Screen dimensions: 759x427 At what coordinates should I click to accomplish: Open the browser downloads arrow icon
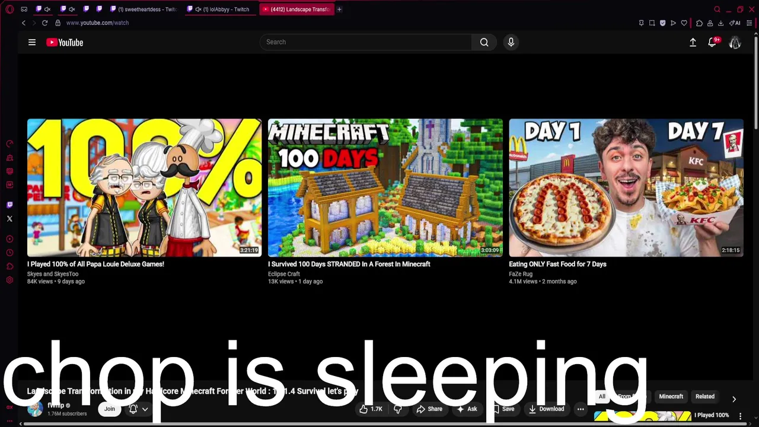point(720,23)
